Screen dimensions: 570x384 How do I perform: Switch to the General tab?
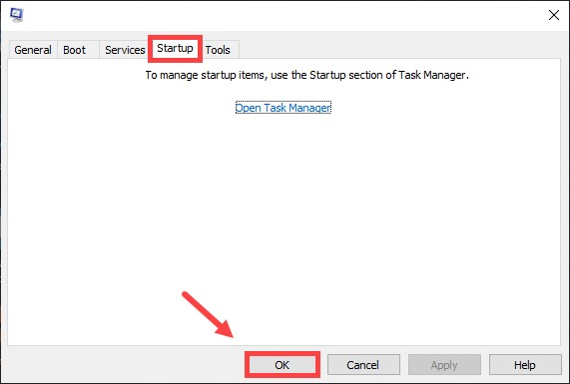pyautogui.click(x=33, y=50)
